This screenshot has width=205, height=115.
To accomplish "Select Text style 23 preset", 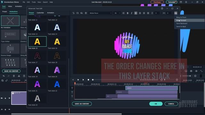I will [x=37, y=98].
